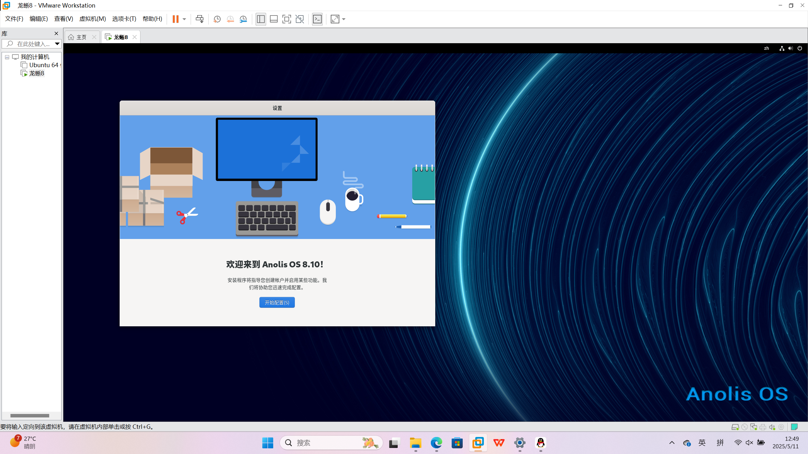Click the hard disk device status icon
This screenshot has width=808, height=454.
[x=735, y=427]
